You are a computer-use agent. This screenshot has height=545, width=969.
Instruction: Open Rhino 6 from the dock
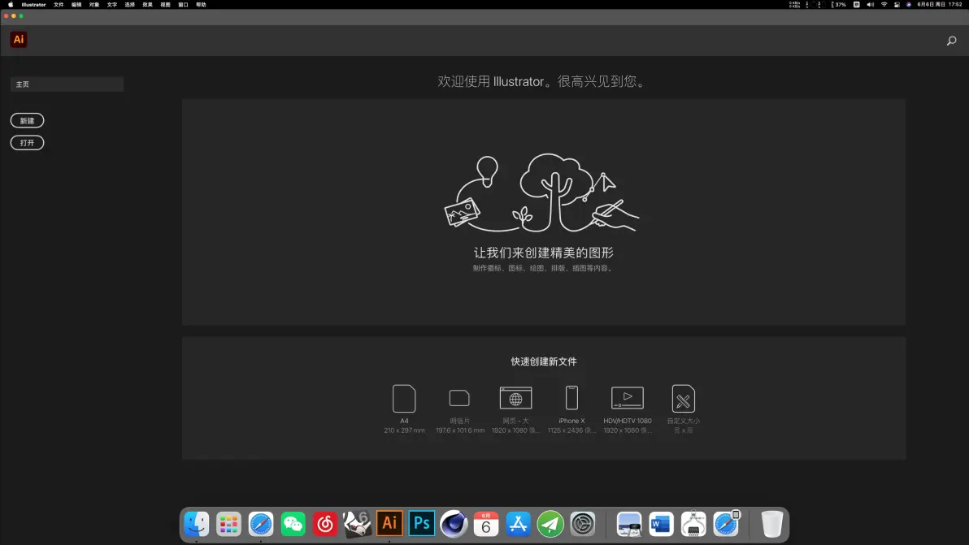click(x=357, y=524)
